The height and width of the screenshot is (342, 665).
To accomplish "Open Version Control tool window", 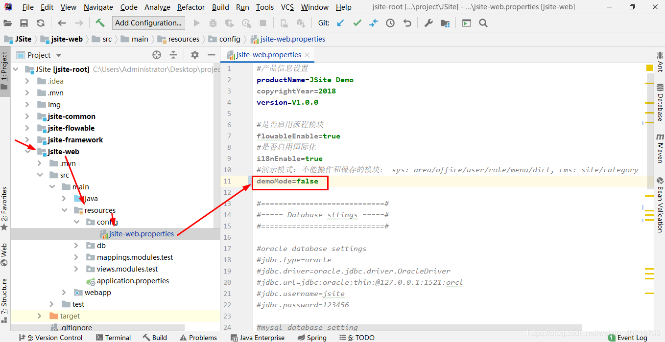I will (50, 338).
